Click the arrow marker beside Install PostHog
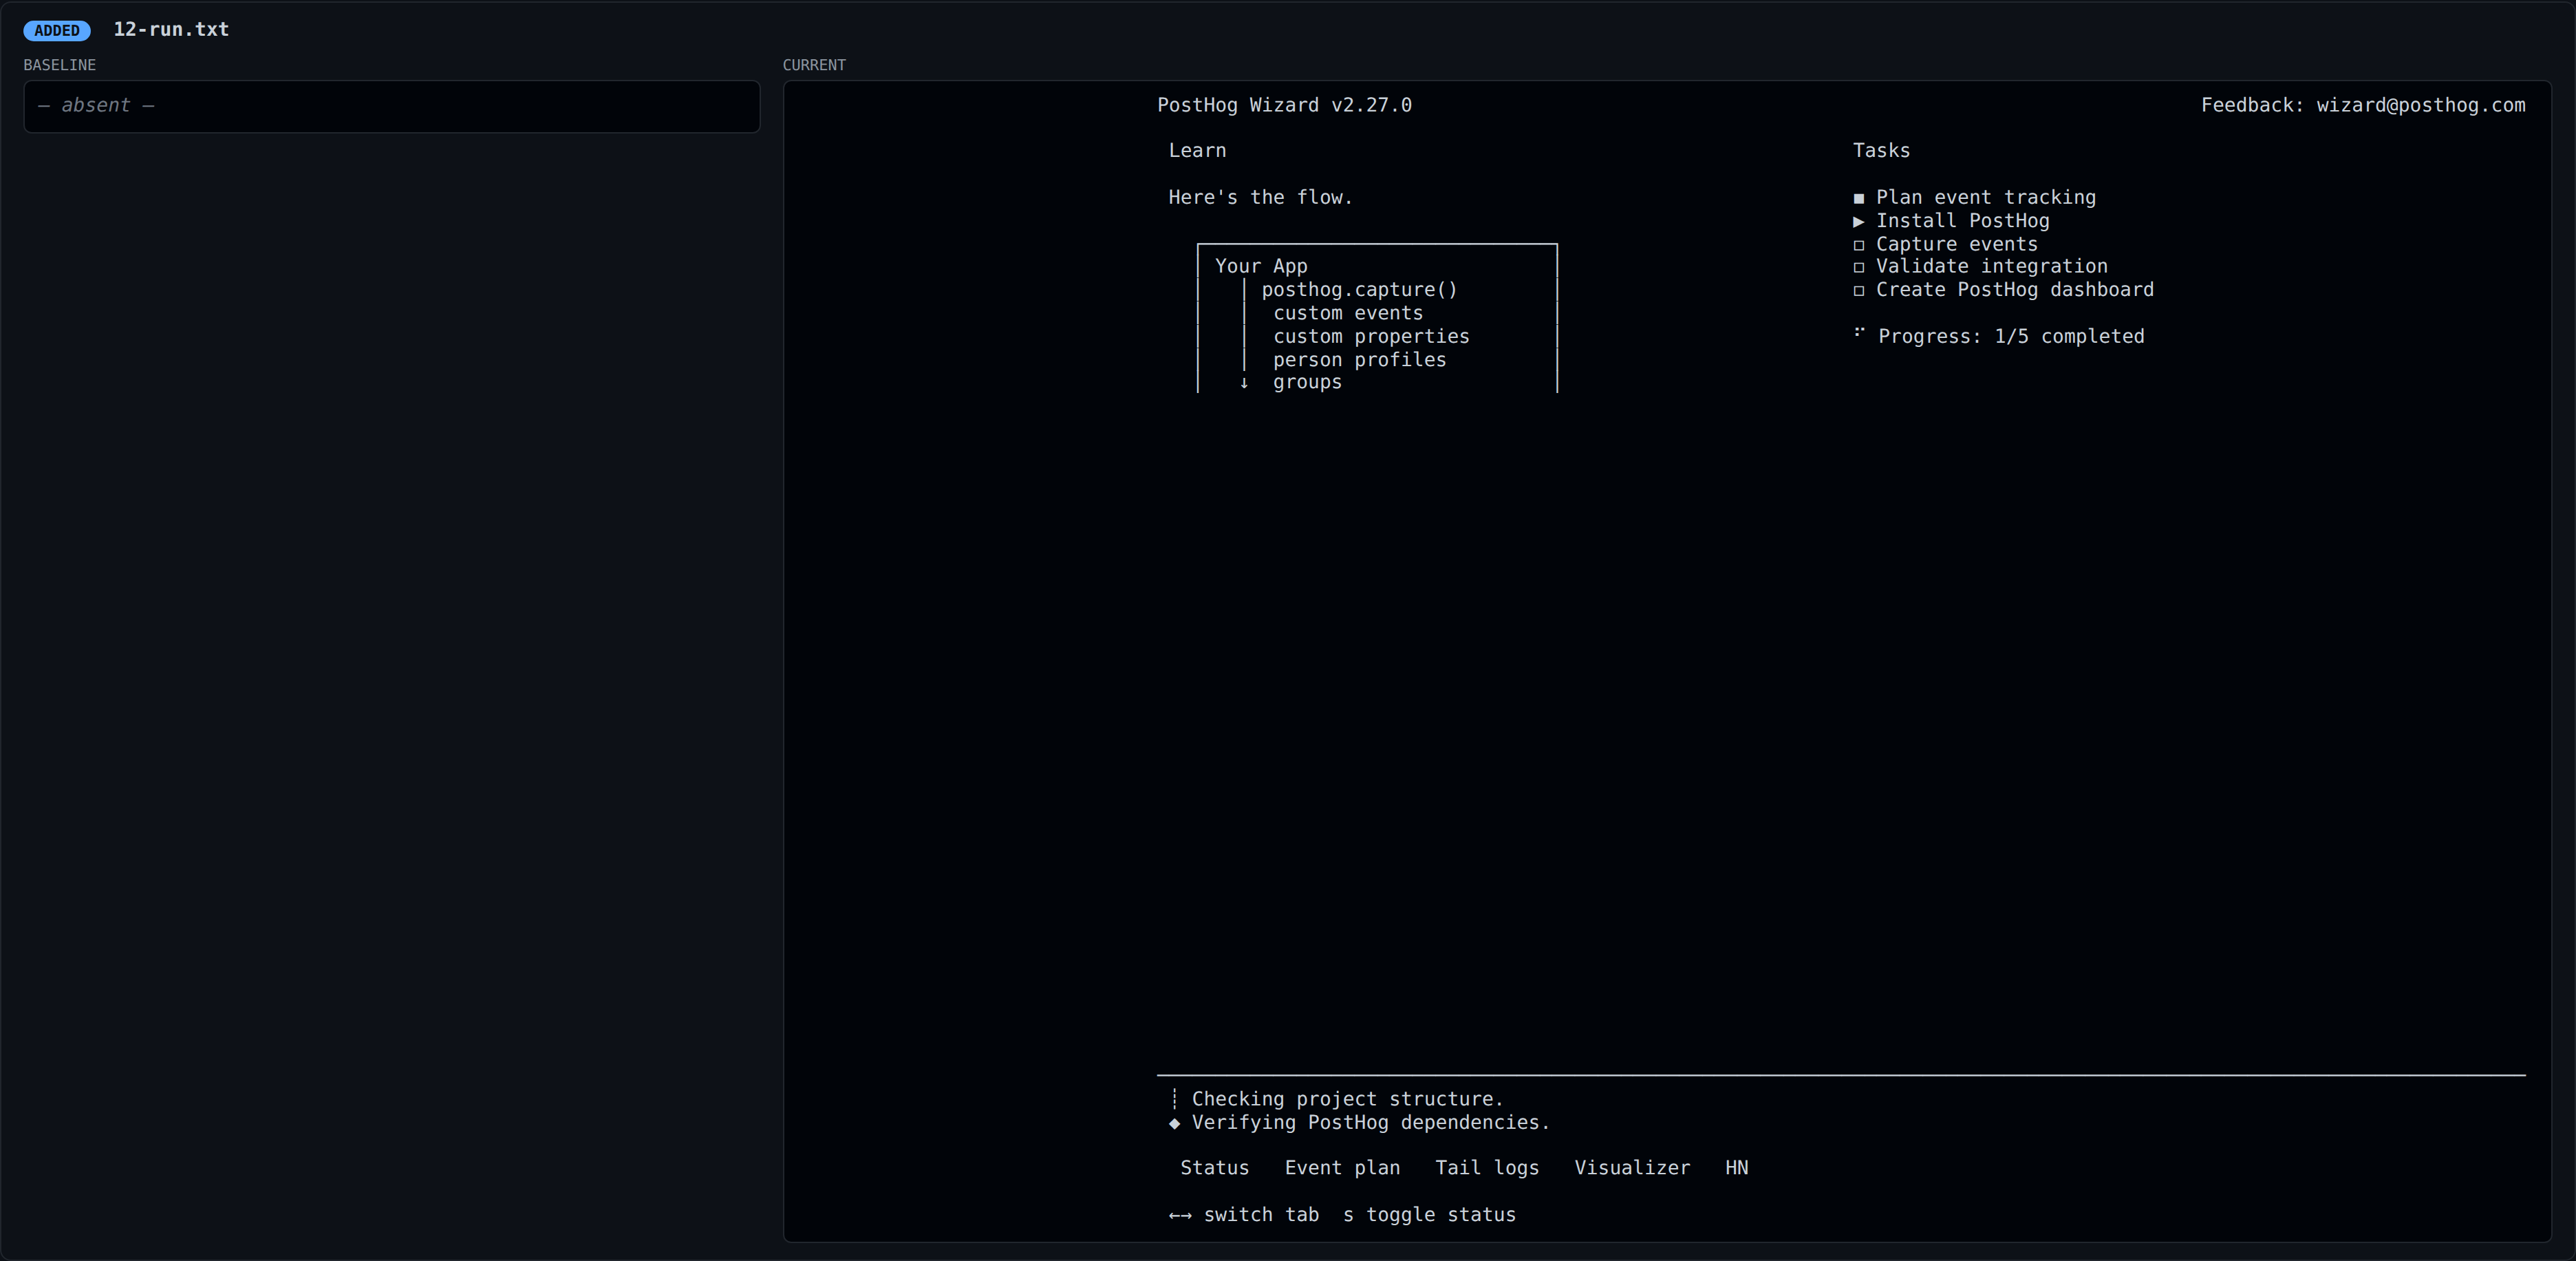This screenshot has height=1261, width=2576. [1859, 221]
